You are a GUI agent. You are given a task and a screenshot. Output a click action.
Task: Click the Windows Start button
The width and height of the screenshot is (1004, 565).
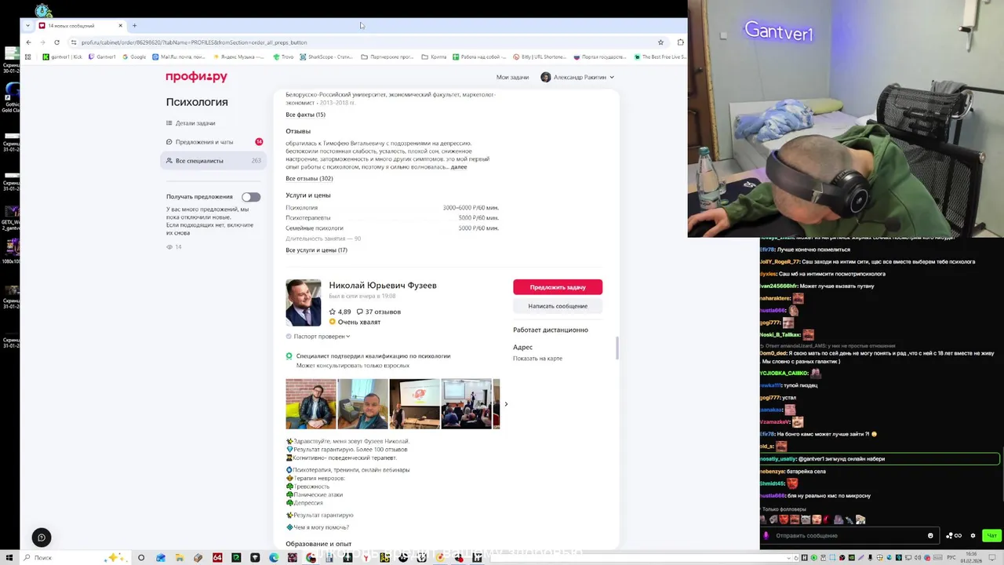(x=9, y=558)
